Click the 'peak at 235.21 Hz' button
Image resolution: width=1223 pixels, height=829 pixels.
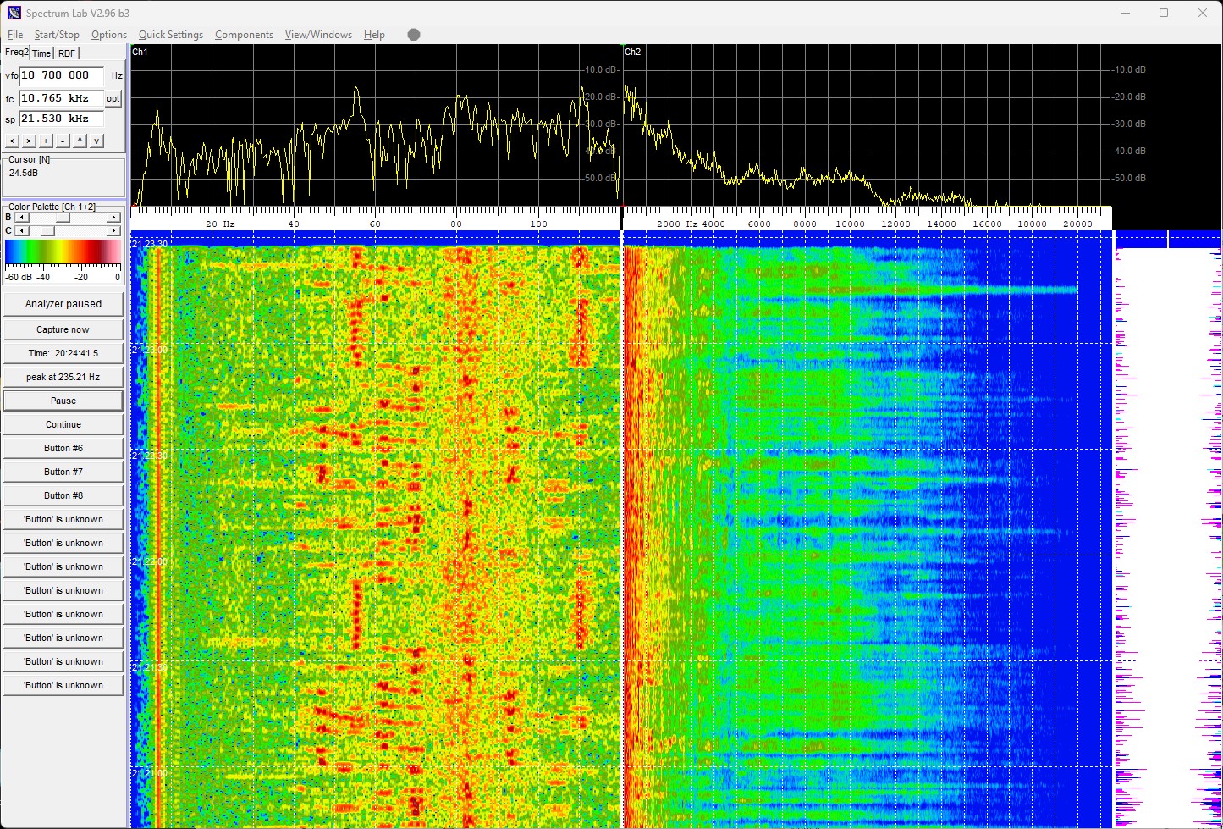click(63, 377)
